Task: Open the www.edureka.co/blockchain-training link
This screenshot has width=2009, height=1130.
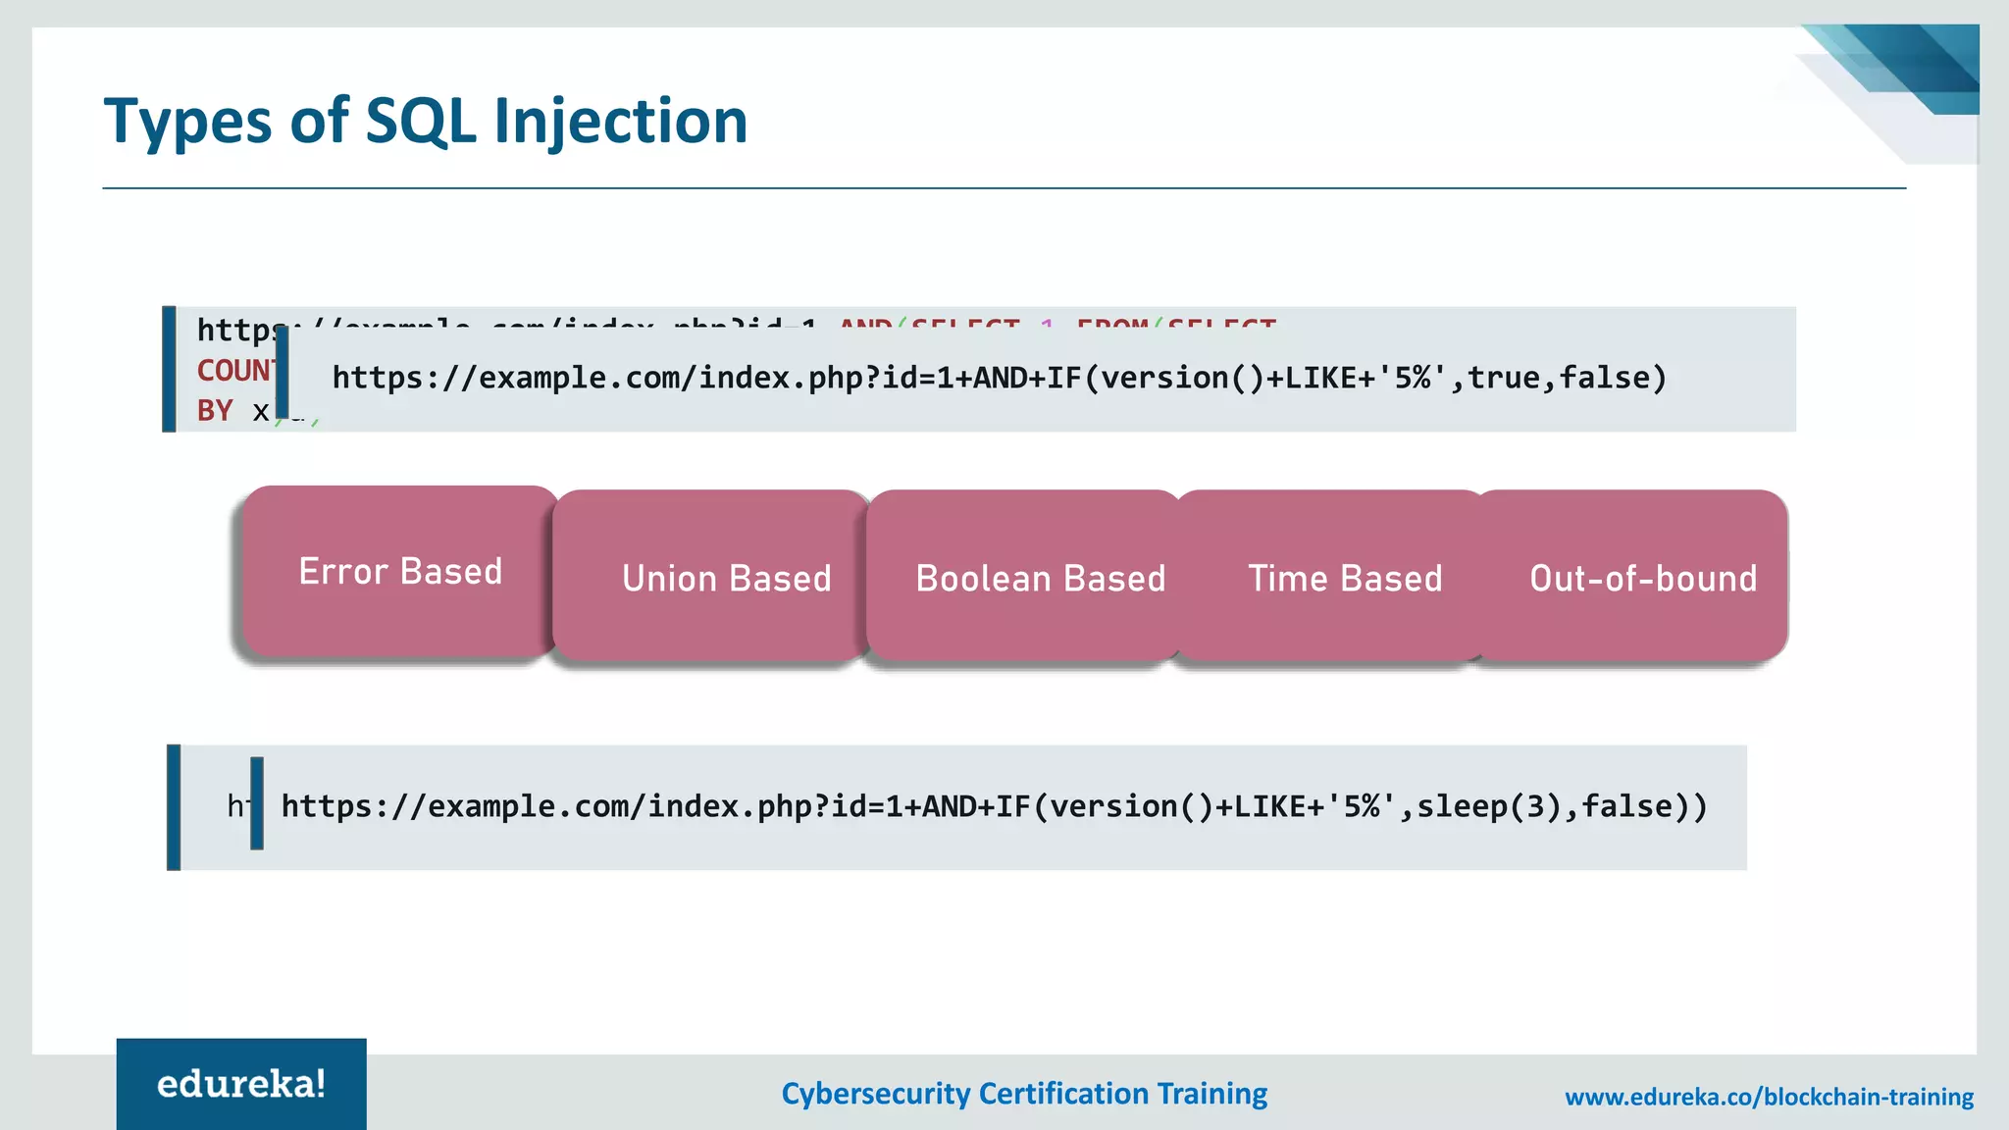Action: 1769,1097
